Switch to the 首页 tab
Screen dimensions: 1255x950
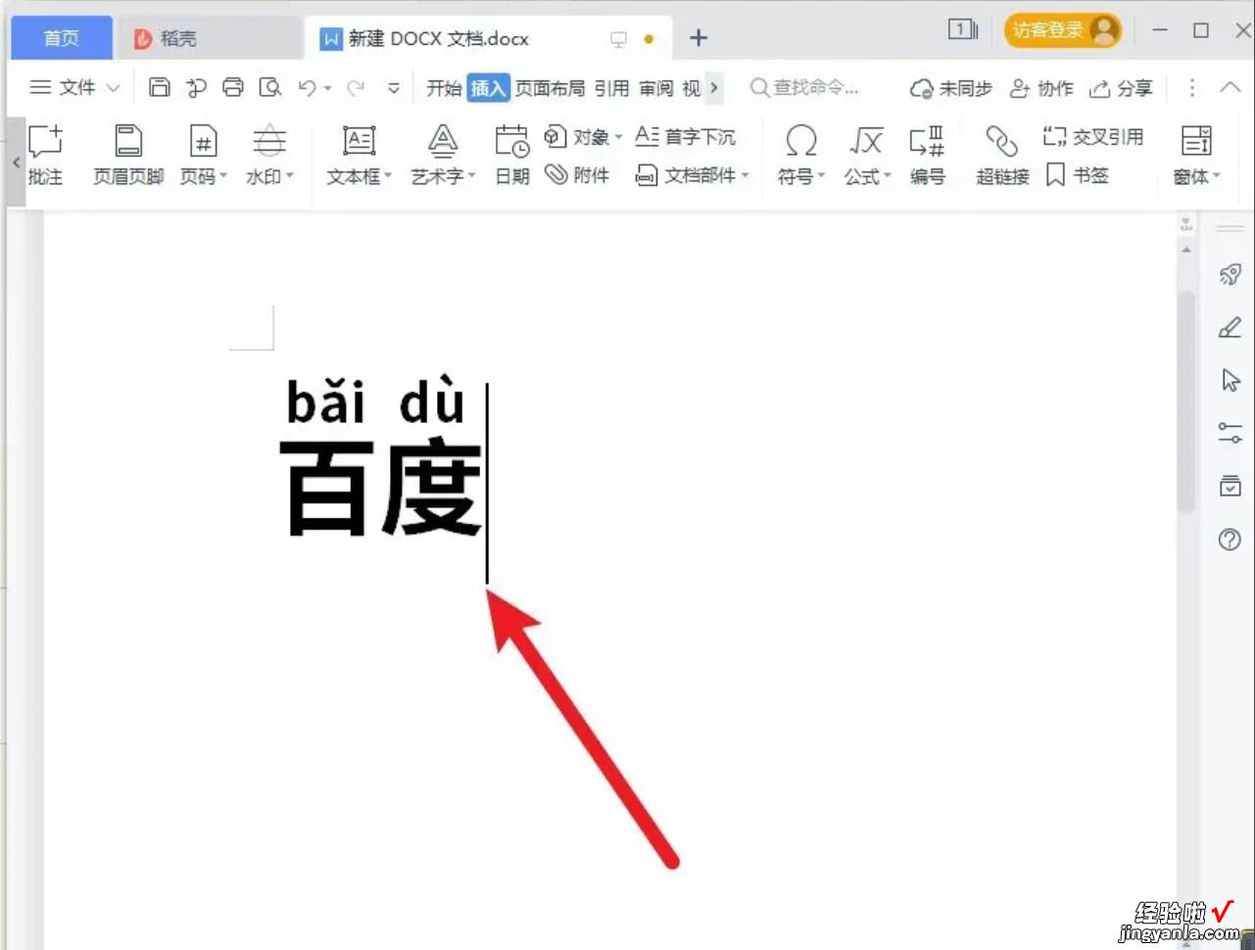(x=62, y=38)
